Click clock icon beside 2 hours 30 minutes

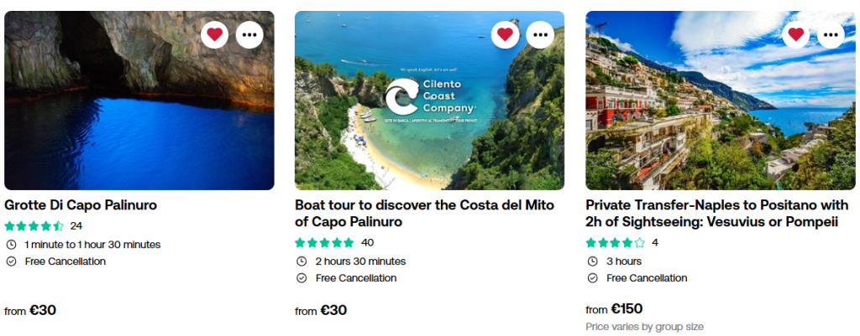[302, 261]
